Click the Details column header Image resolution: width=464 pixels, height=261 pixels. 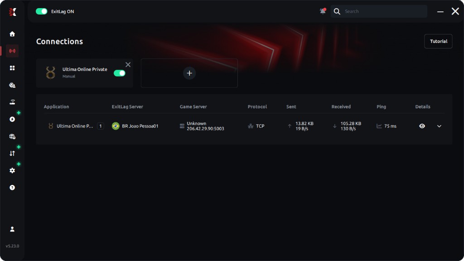(423, 106)
